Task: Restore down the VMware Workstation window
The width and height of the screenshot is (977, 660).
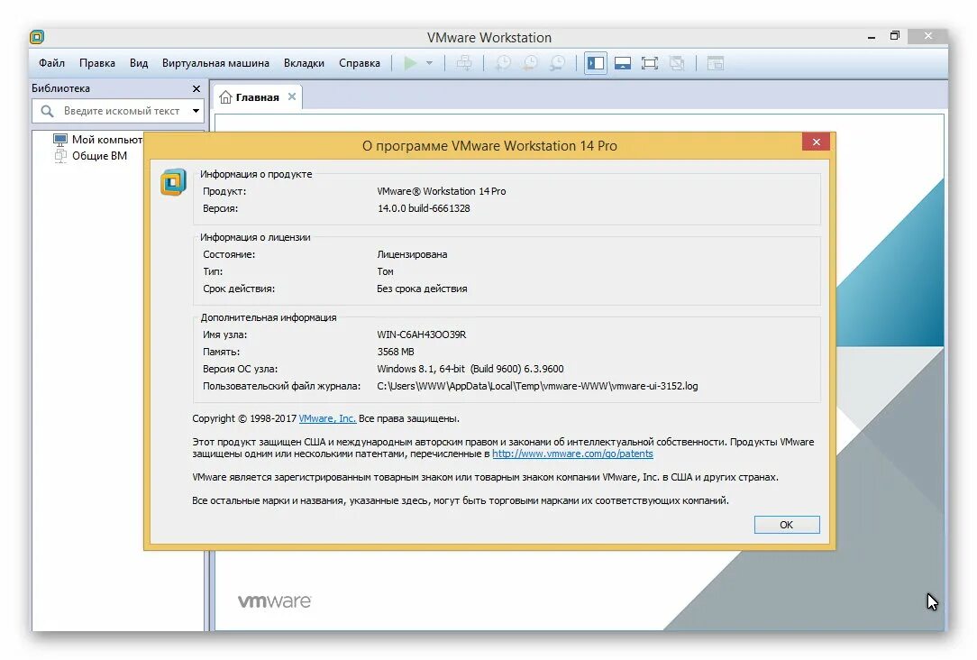Action: click(x=895, y=35)
